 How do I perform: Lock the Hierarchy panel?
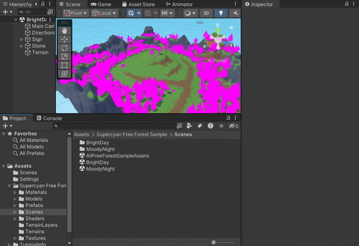43,4
